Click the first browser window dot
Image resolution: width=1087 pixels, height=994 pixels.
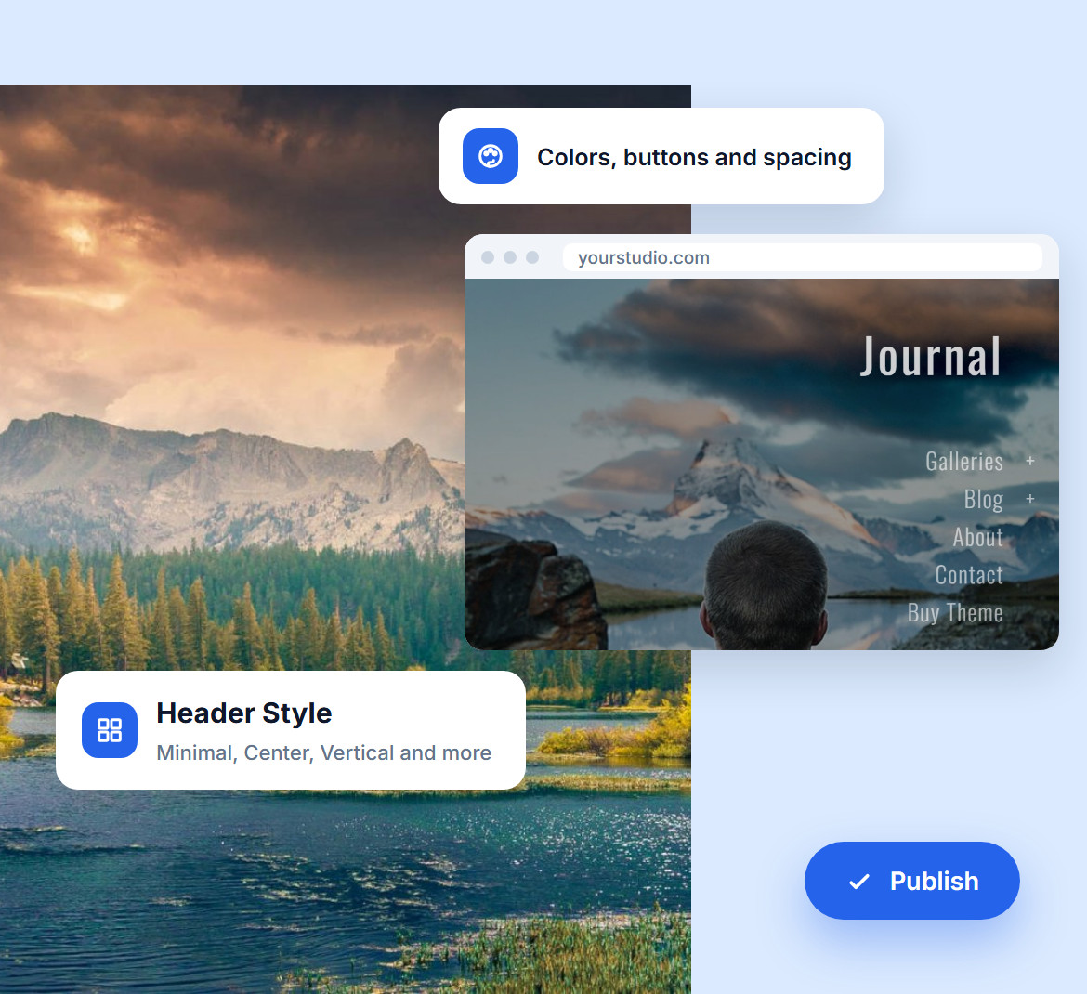tap(488, 257)
